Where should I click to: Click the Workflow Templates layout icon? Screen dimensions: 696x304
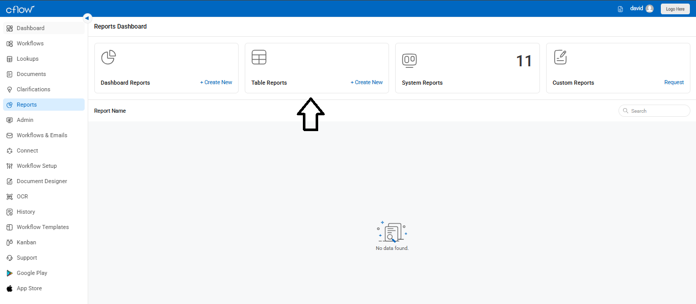click(x=10, y=227)
